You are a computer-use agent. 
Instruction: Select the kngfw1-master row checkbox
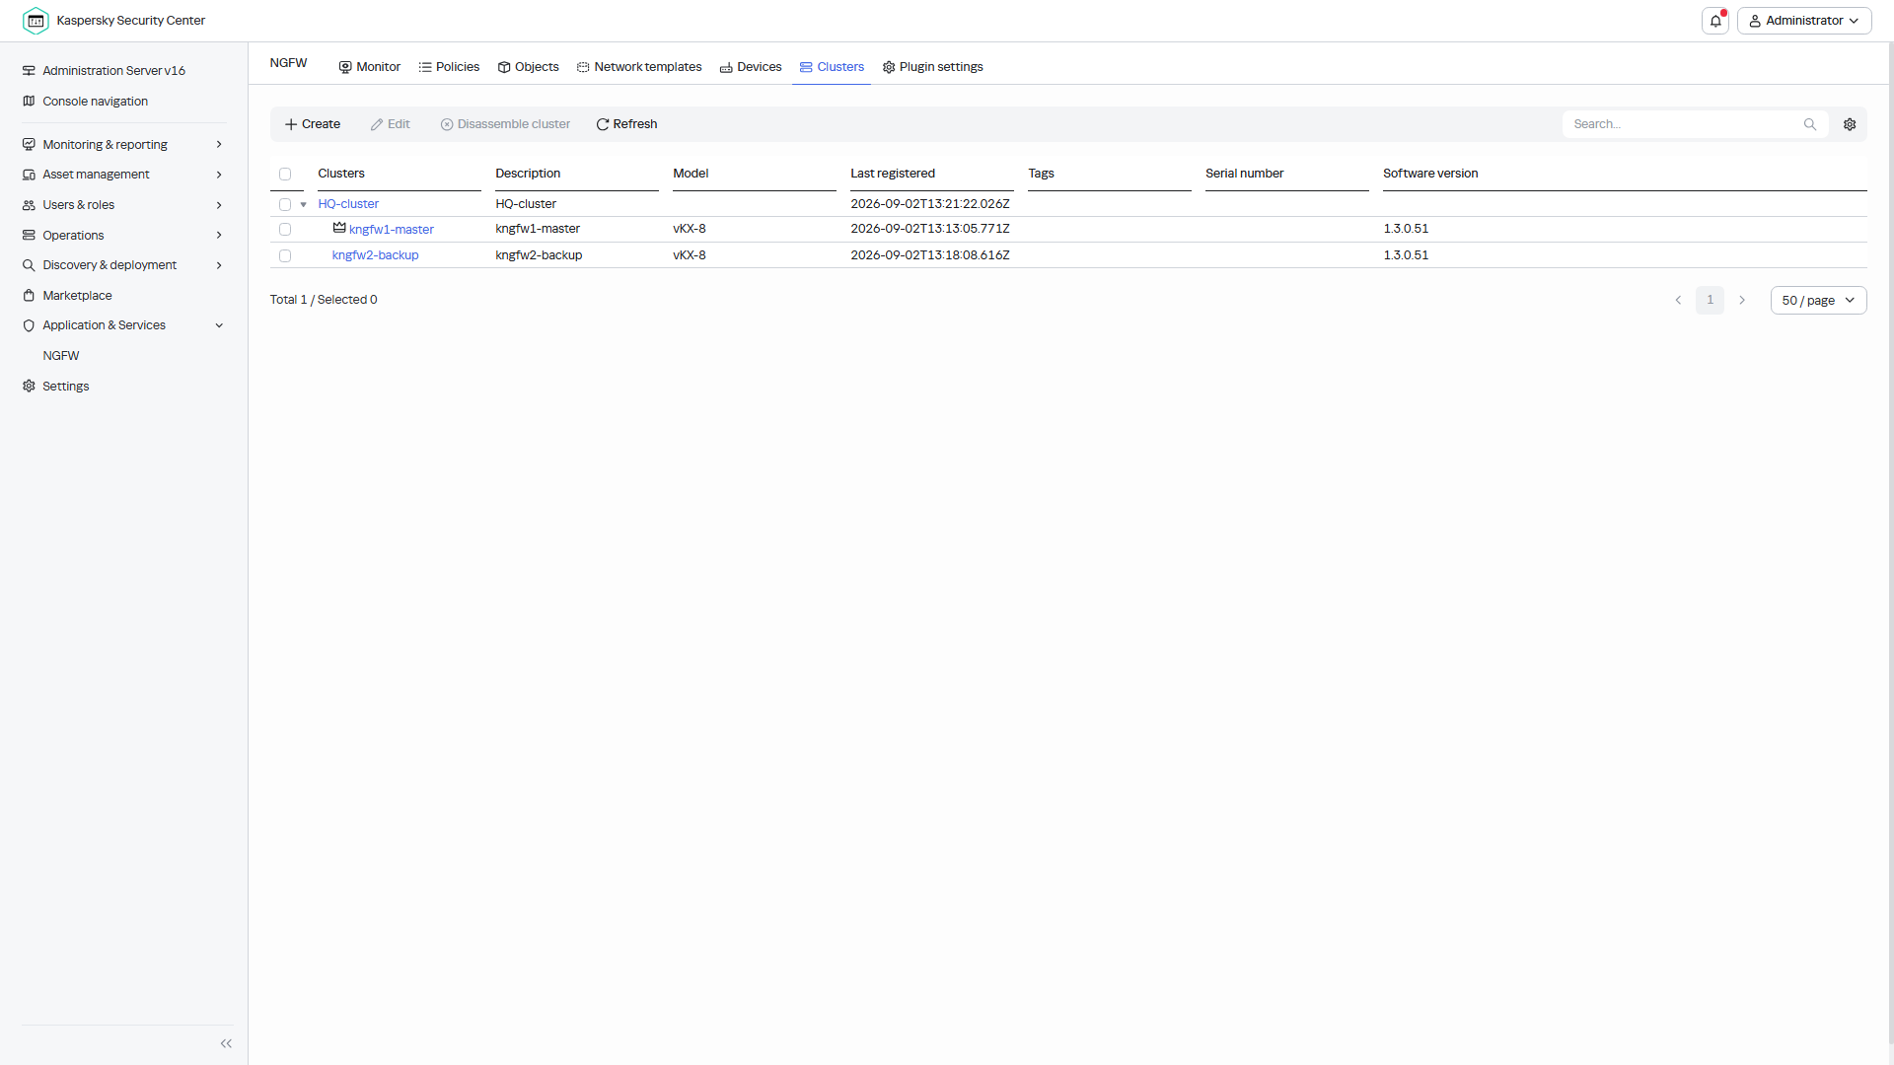(285, 230)
